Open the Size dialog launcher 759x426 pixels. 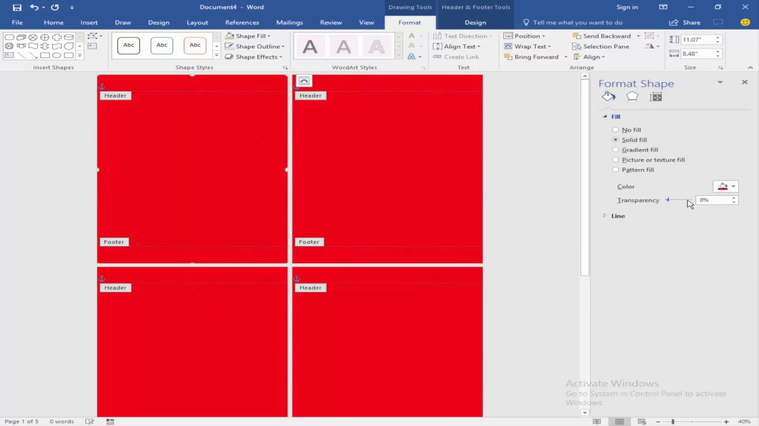(721, 67)
